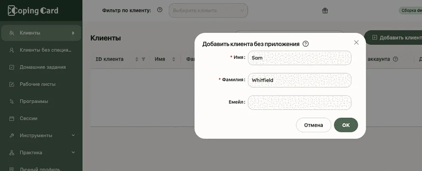Click the empty Емейл input field

300,102
